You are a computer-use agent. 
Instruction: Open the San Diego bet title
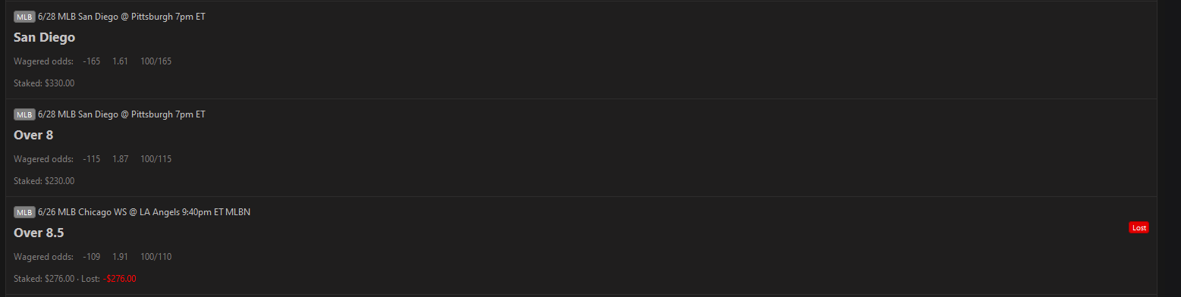point(44,37)
